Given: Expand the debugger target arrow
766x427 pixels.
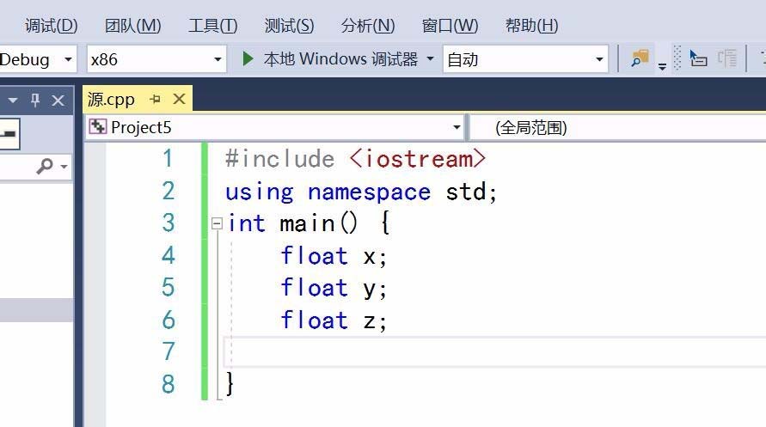Looking at the screenshot, I should (x=430, y=59).
